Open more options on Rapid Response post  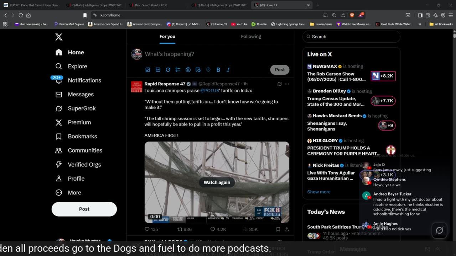pos(287,84)
